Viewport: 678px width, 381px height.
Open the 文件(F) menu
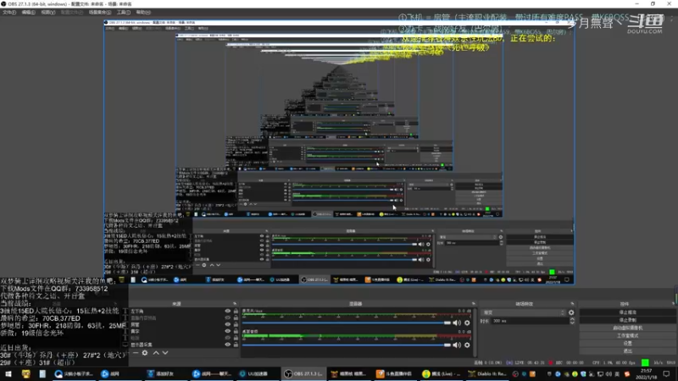point(9,12)
